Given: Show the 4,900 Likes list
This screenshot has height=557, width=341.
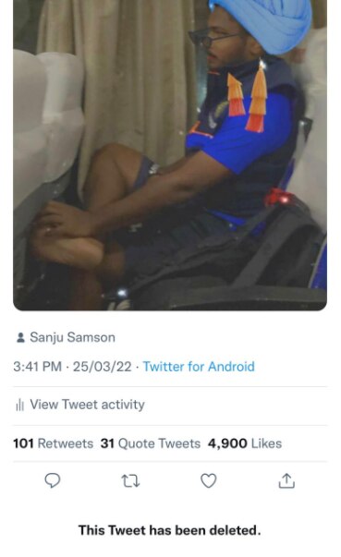Looking at the screenshot, I should click(245, 443).
